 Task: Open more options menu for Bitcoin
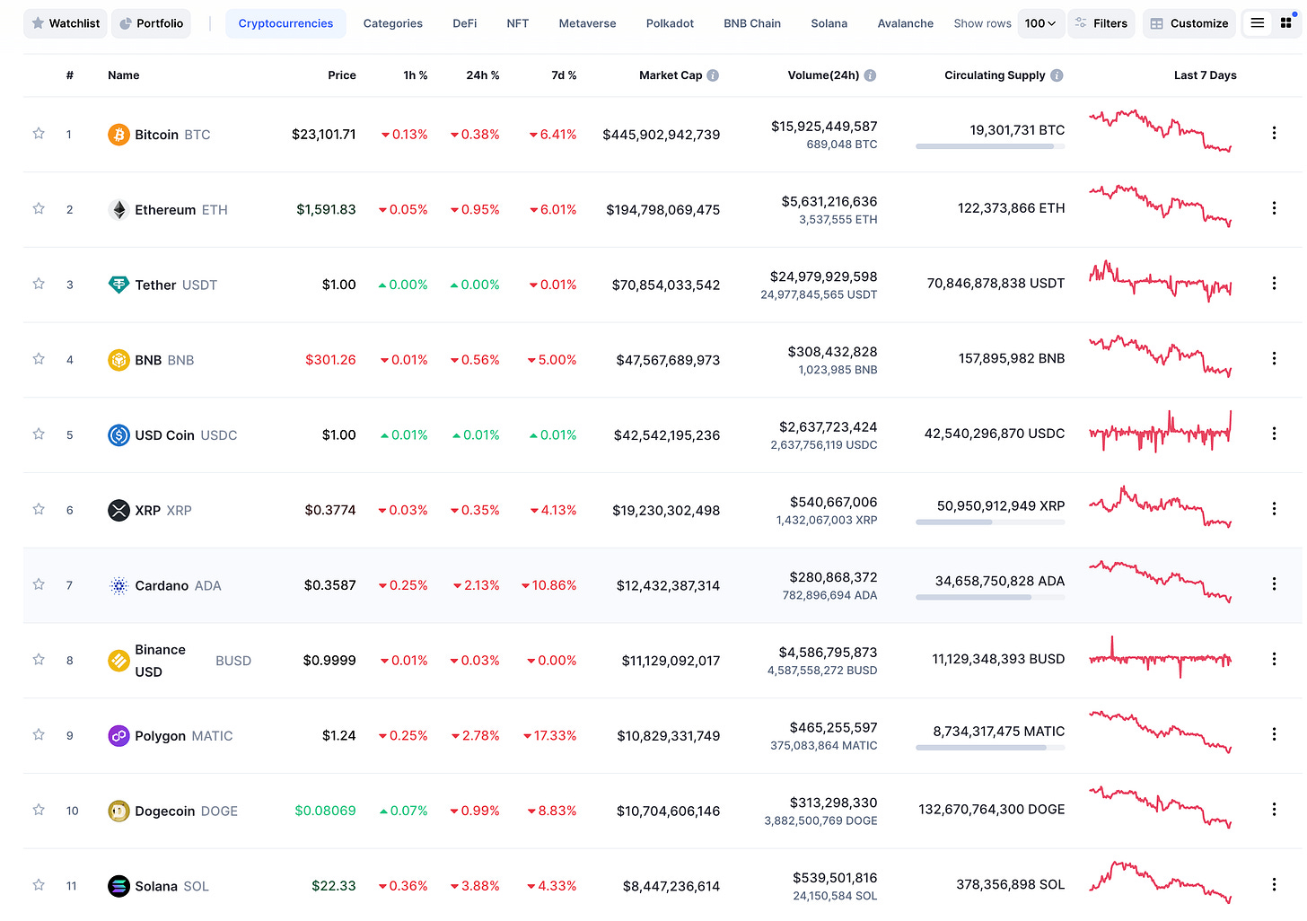click(x=1274, y=133)
